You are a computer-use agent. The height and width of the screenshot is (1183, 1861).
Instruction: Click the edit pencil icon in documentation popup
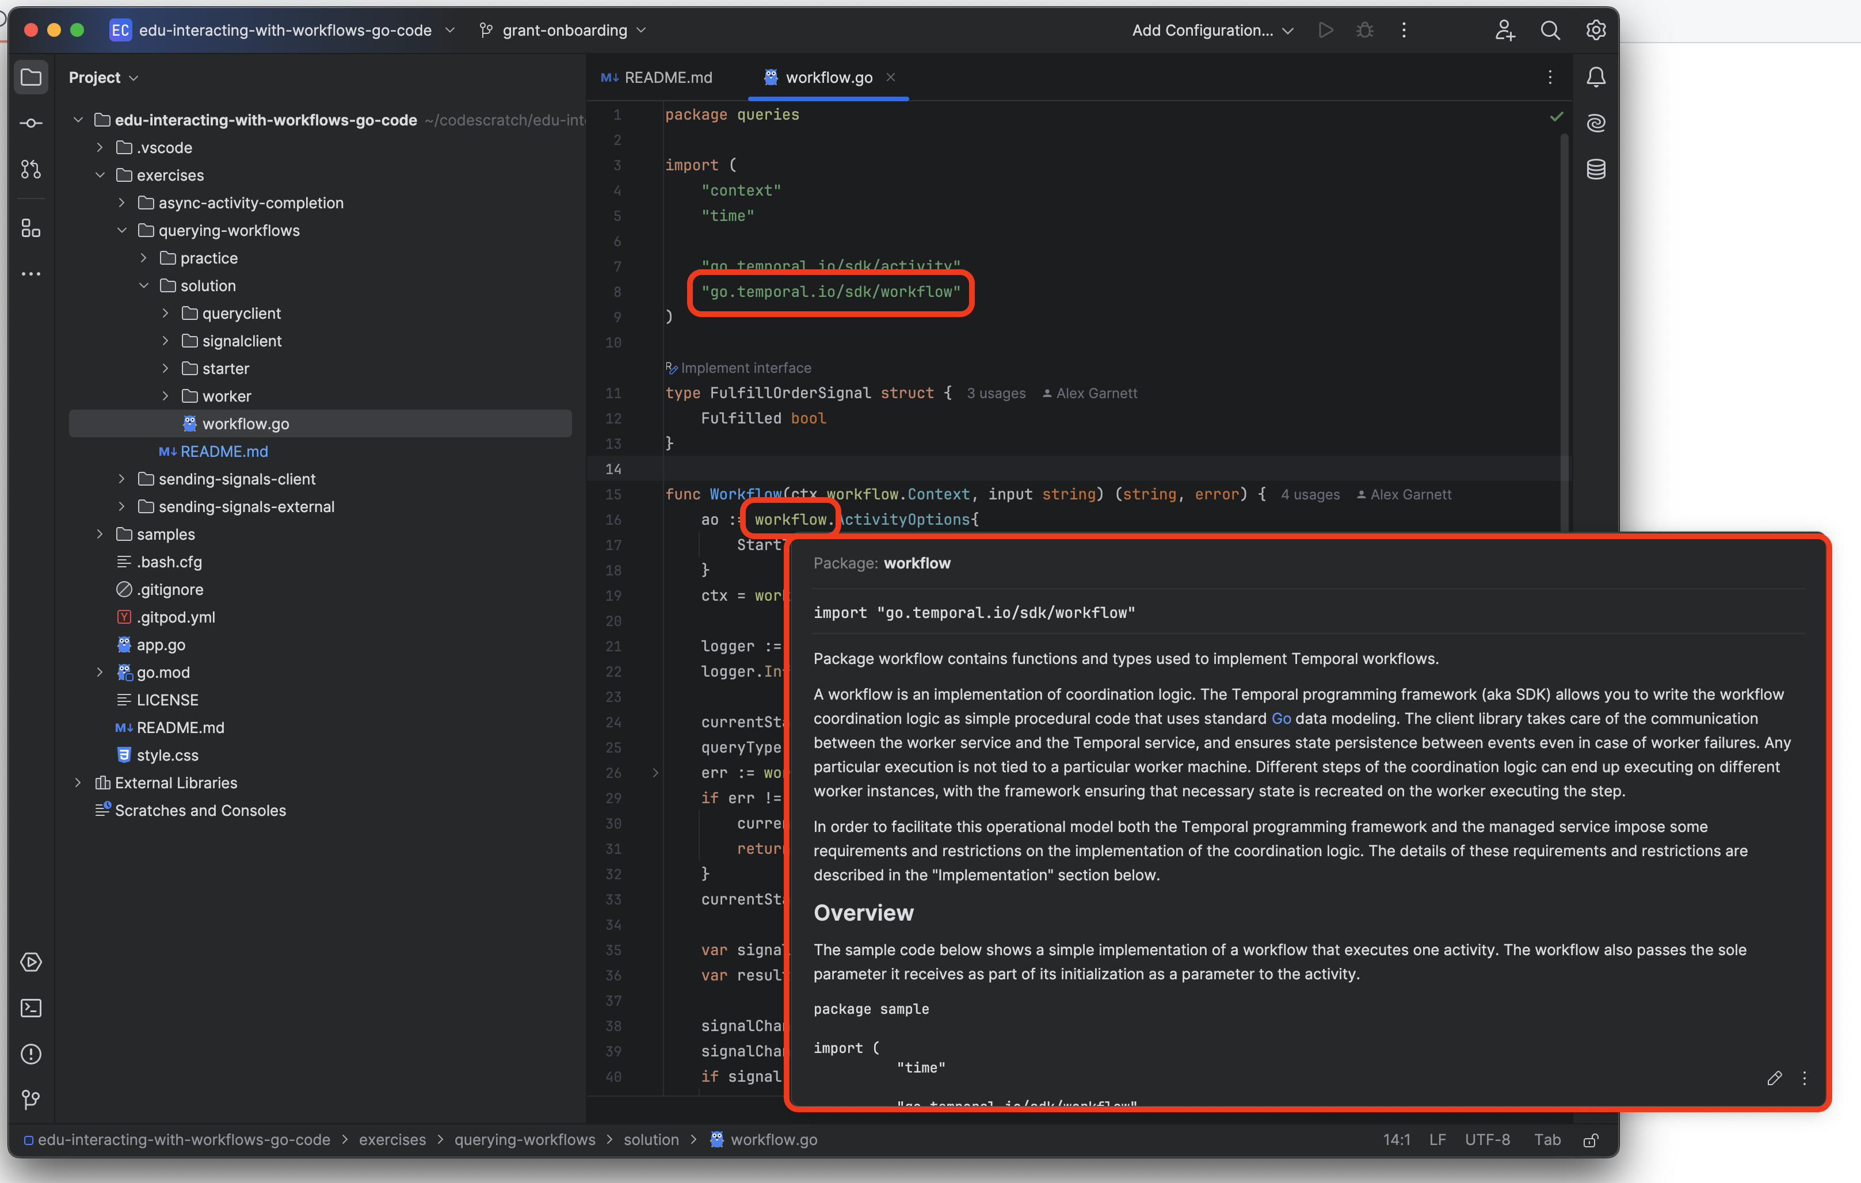coord(1775,1078)
